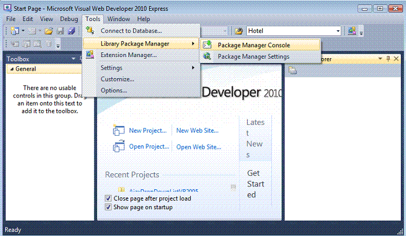Open the standard toolbar options overflow arrow
Viewport: 406px width, 236px height.
(361, 32)
